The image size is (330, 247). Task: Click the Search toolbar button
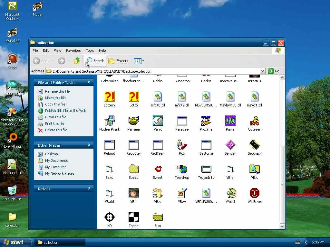click(x=95, y=61)
